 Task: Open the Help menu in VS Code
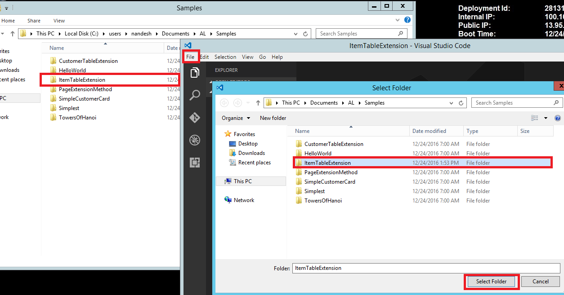tap(278, 57)
